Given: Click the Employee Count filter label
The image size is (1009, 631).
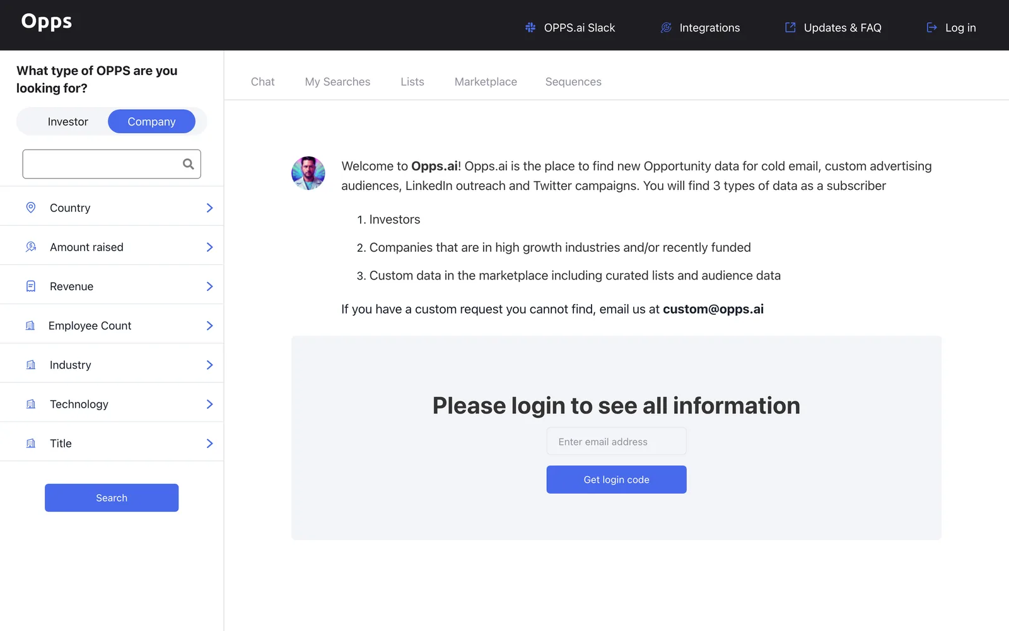Looking at the screenshot, I should click(x=90, y=326).
